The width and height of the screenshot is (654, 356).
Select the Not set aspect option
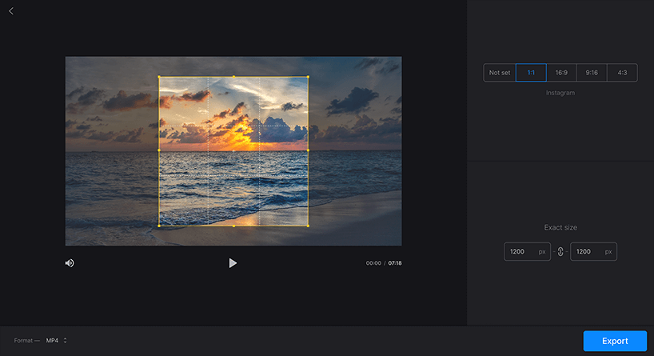click(x=500, y=73)
